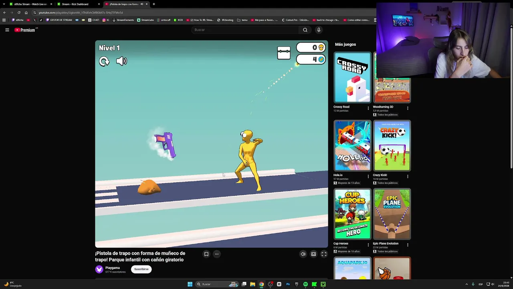Open the browser home page

(x=26, y=12)
